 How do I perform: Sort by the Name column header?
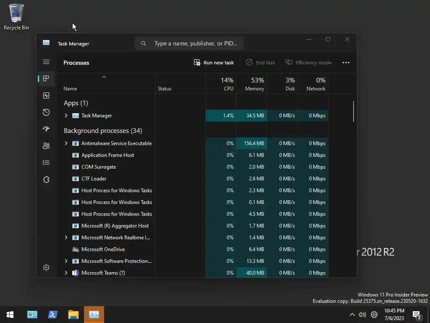tap(106, 84)
